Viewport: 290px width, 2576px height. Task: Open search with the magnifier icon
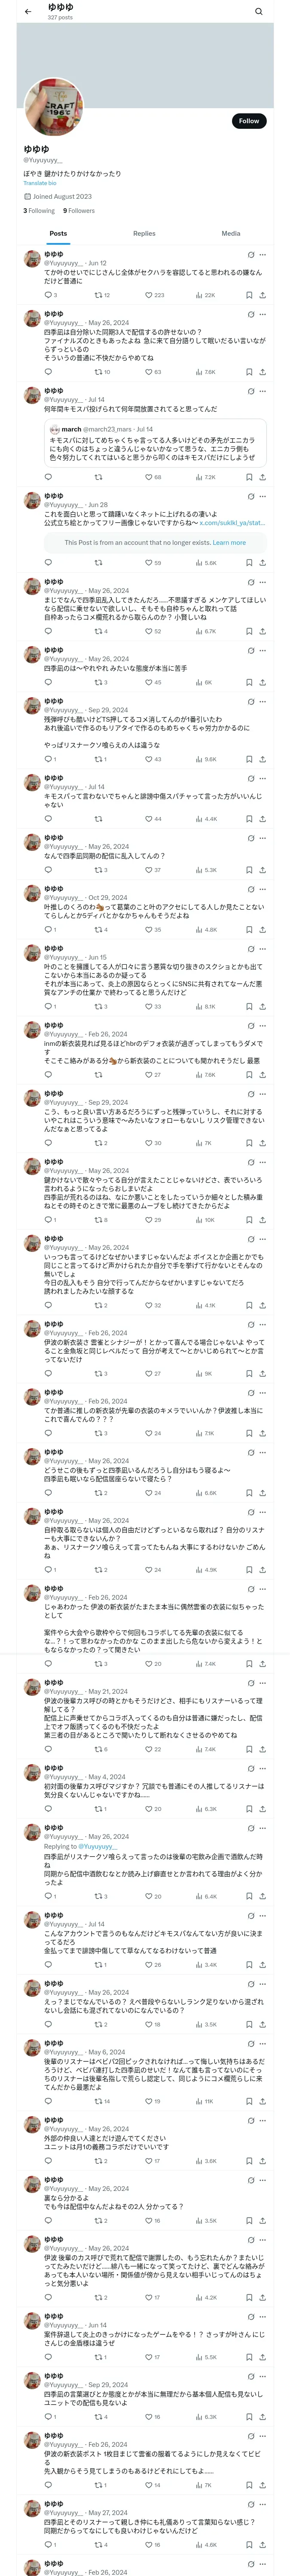point(258,11)
